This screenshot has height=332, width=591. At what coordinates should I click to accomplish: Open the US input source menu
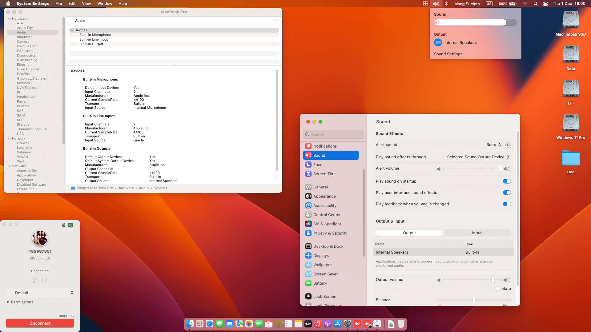click(489, 4)
